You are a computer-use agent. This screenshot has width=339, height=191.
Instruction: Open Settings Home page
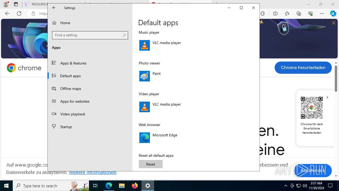coord(90,23)
